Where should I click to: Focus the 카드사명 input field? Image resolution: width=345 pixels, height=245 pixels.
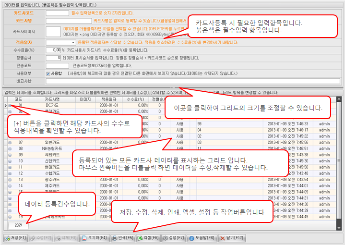[69, 21]
